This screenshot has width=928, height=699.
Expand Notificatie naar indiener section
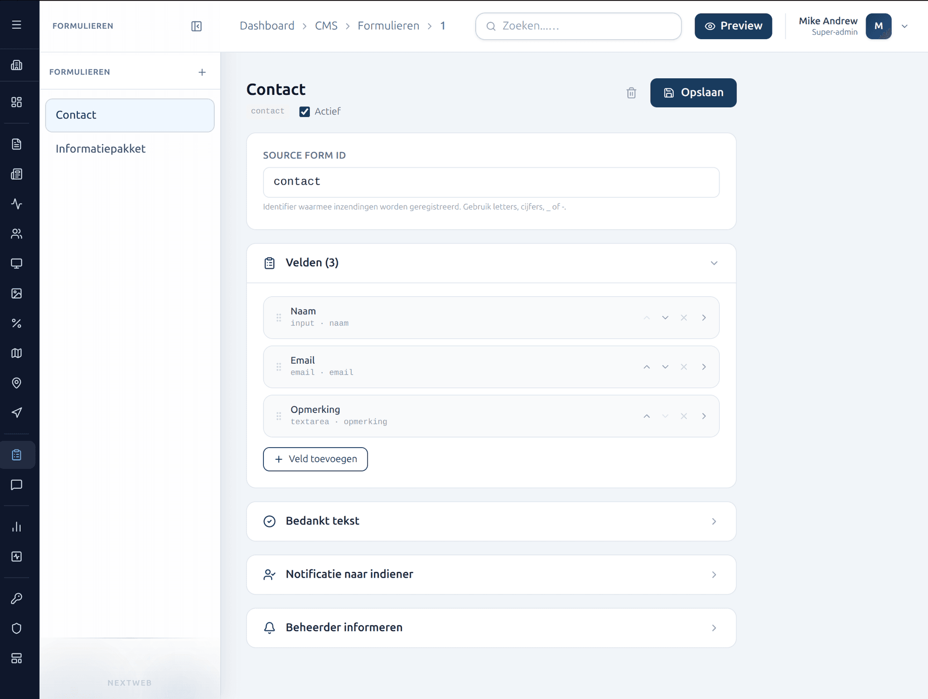[714, 574]
